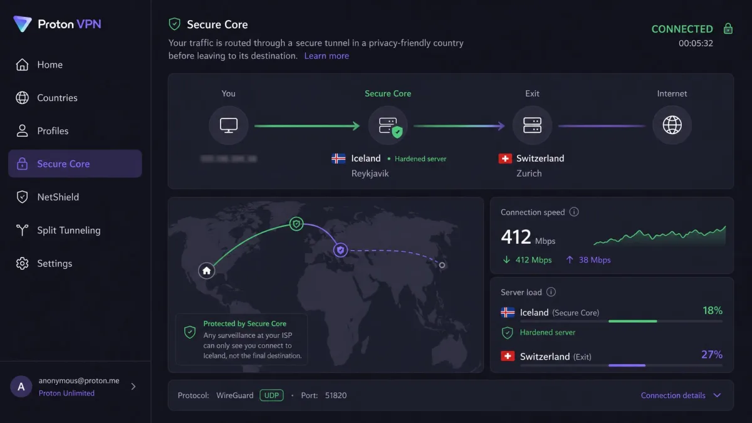The width and height of the screenshot is (752, 423).
Task: Click the Switzerland flag in route panel
Action: [x=505, y=159]
